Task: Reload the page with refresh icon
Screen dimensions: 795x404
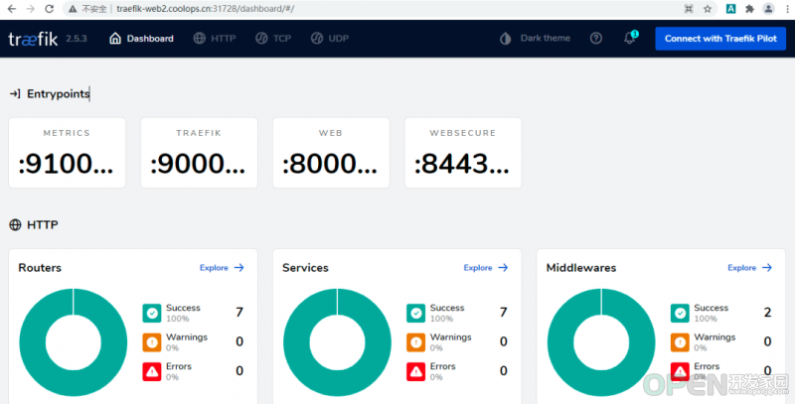Action: click(x=49, y=9)
